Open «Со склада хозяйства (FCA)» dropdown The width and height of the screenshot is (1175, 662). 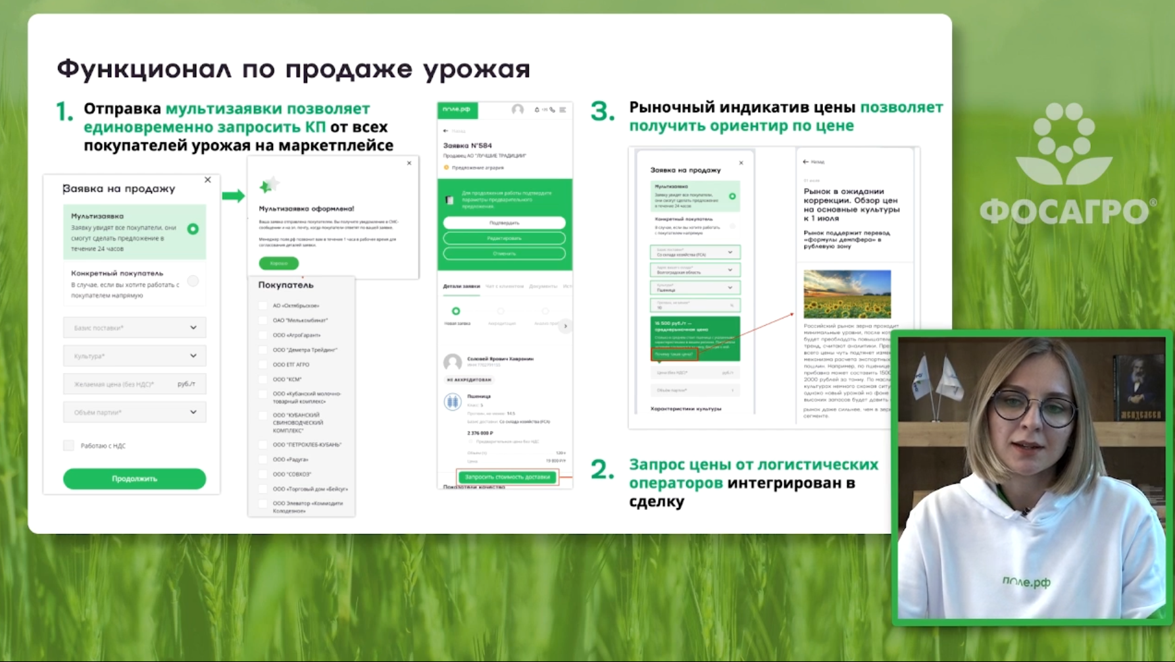[x=695, y=252]
